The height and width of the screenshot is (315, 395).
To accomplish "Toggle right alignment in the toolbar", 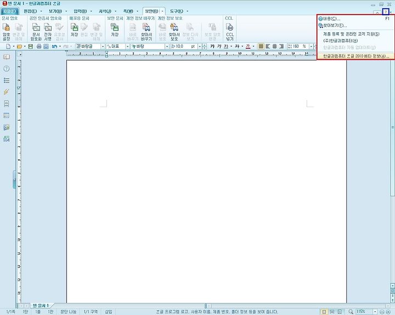I will pos(281,47).
